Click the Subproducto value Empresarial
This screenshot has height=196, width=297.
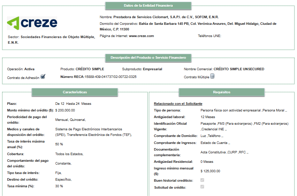pyautogui.click(x=152, y=69)
